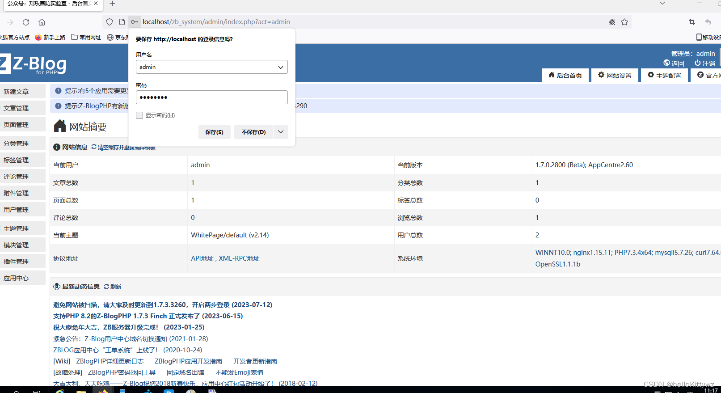The height and width of the screenshot is (393, 721).
Task: Click the icon beside 最新动态信息 heading
Action: (57, 287)
